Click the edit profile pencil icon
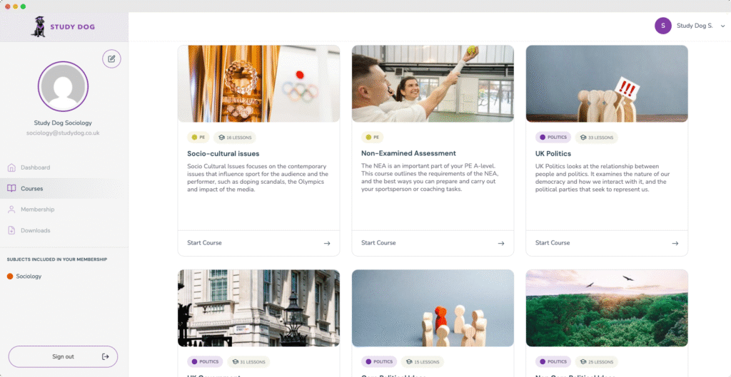Viewport: 731px width, 377px height. pyautogui.click(x=111, y=59)
